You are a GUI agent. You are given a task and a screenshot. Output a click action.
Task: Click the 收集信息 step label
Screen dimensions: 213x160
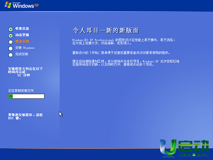click(x=22, y=28)
